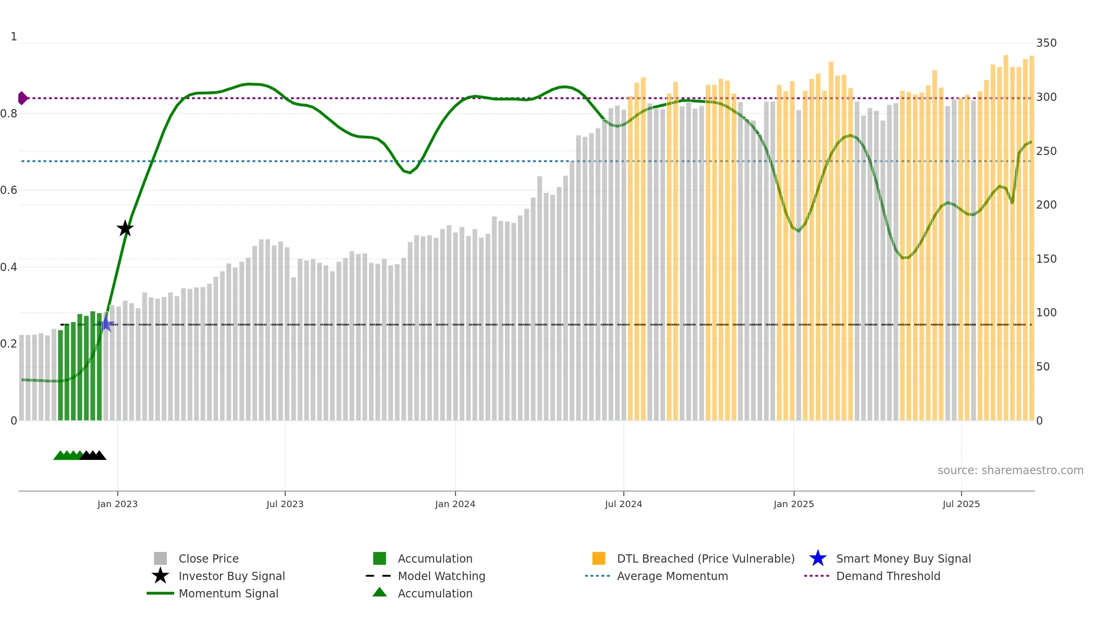Click the black Investor Buy Signal star on chart
The image size is (1100, 619).
click(125, 228)
